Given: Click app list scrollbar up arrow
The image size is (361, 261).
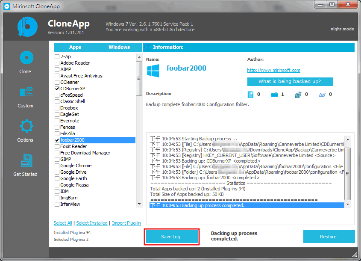Looking at the screenshot, I should [139, 57].
